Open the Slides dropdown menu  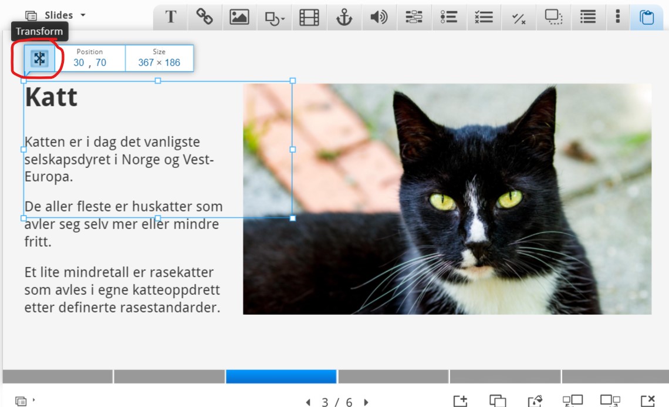[x=56, y=15]
